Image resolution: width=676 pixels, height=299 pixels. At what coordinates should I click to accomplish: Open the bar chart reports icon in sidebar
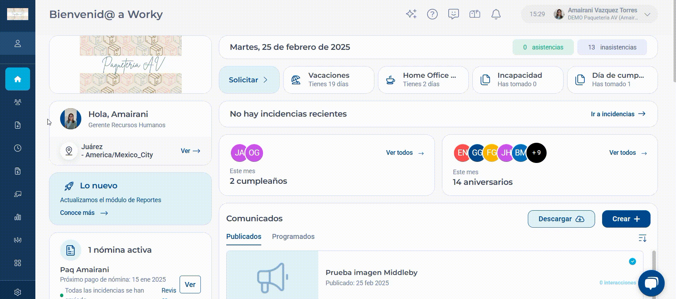coord(18,217)
